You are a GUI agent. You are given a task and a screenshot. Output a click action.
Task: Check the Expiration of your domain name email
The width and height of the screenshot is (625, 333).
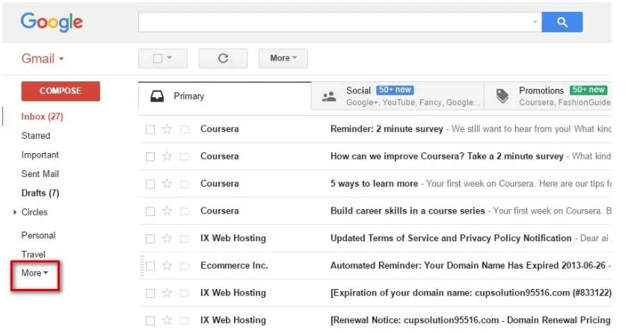[150, 293]
